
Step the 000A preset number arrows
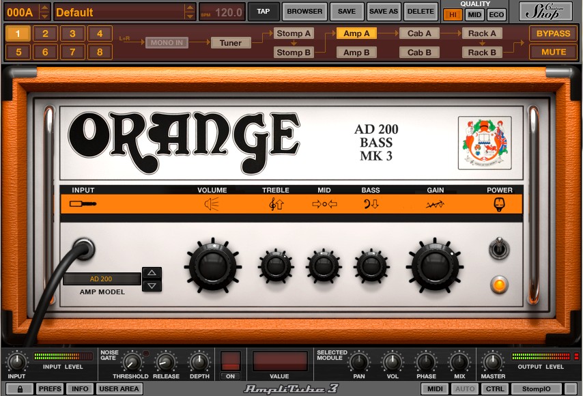44,12
